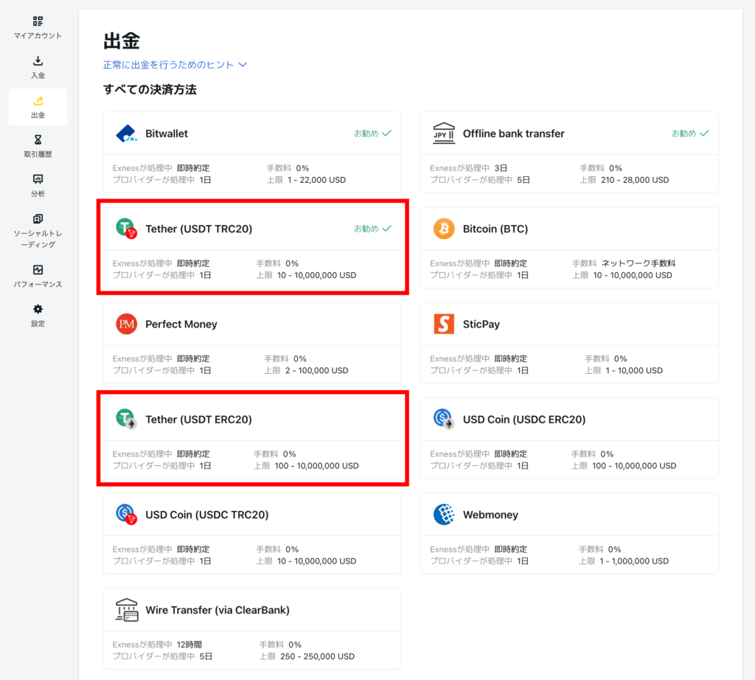The width and height of the screenshot is (755, 680).
Task: Click the '210 - 28,000 USD' limit
Action: pos(635,180)
